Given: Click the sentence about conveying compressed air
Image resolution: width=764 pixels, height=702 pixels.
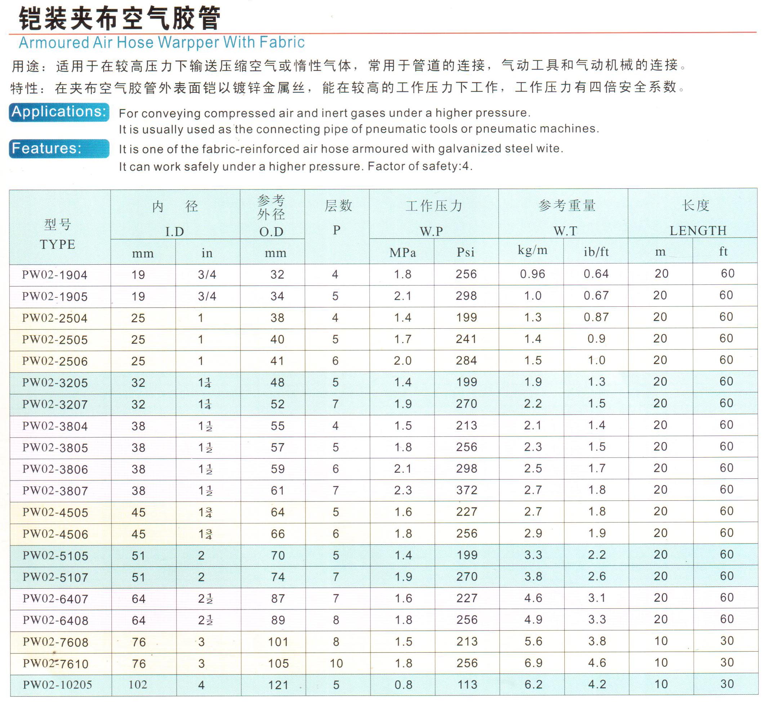Looking at the screenshot, I should [325, 113].
